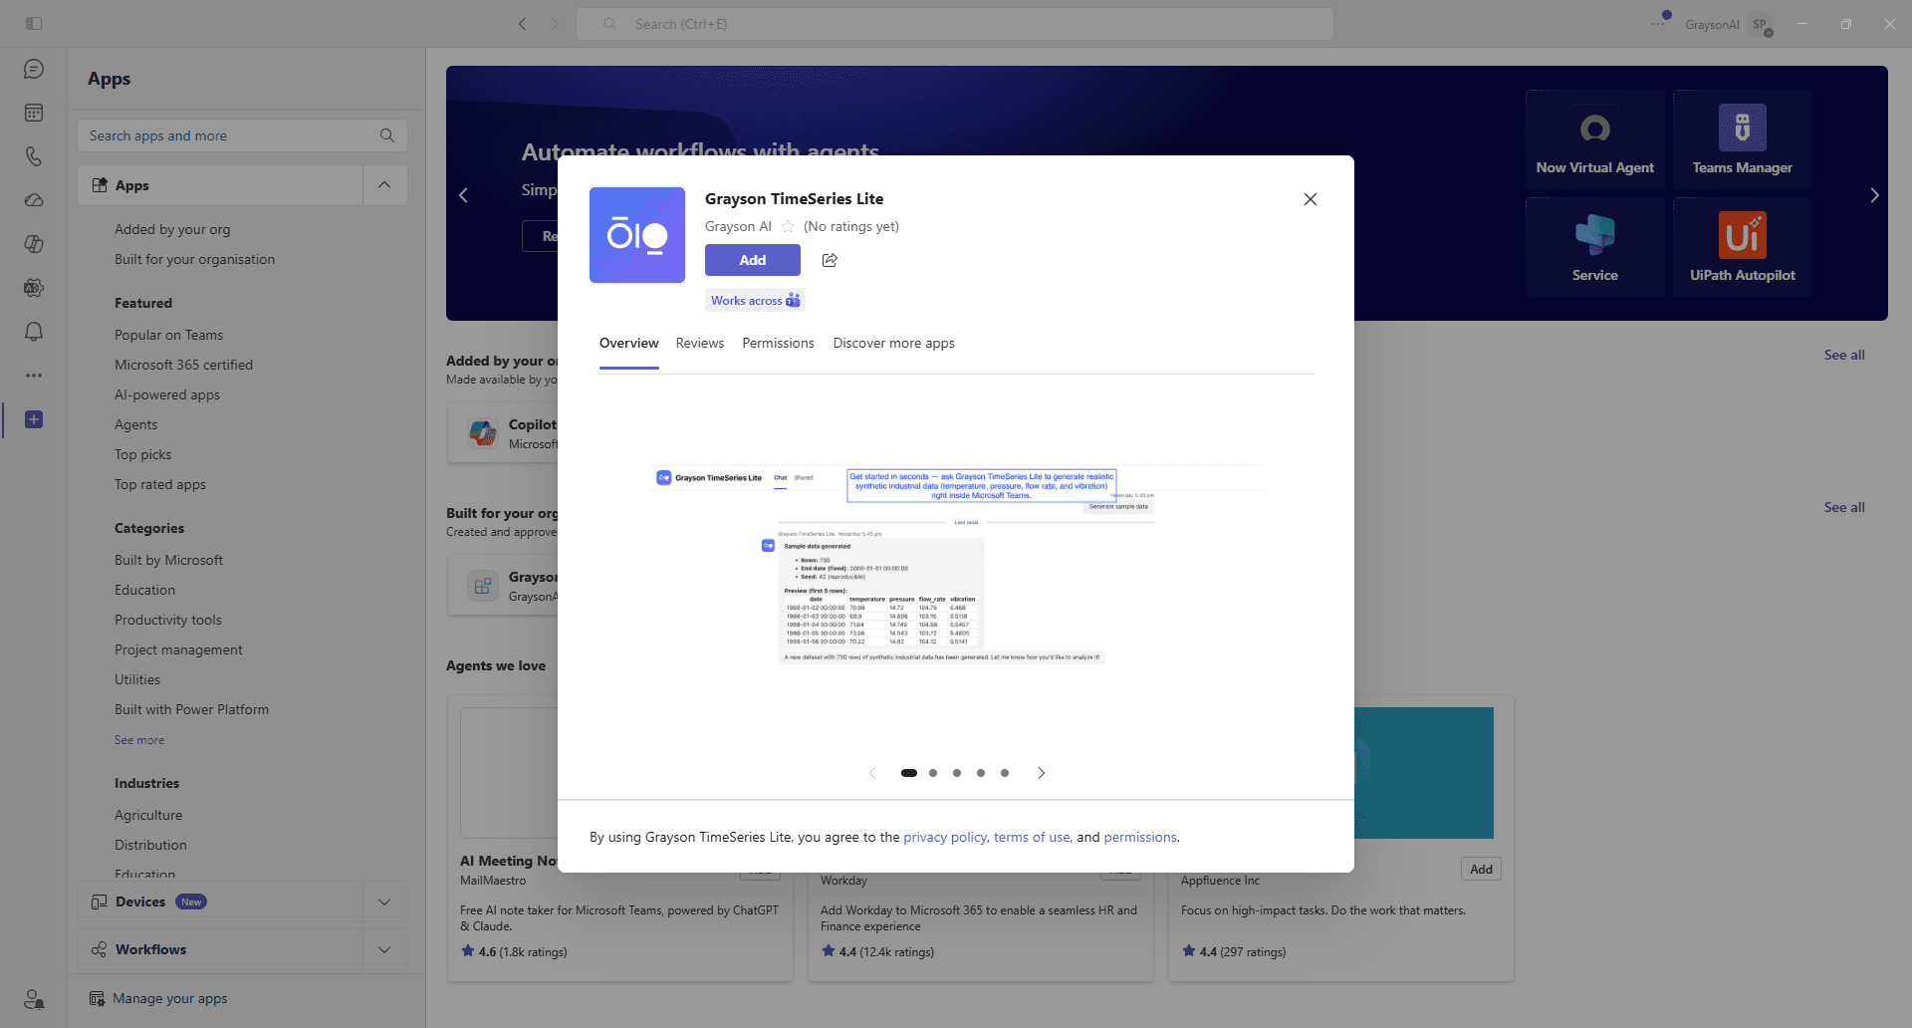Select AI-powered apps in the sidebar
1912x1028 pixels.
point(167,394)
